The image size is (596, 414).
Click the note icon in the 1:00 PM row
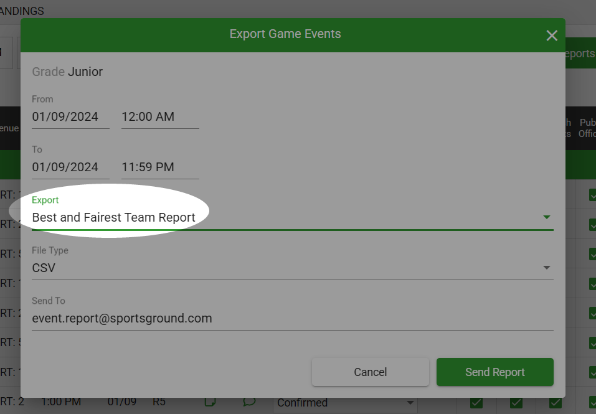[210, 402]
